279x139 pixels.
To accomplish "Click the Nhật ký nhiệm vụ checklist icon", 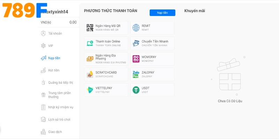I will [x=43, y=107].
